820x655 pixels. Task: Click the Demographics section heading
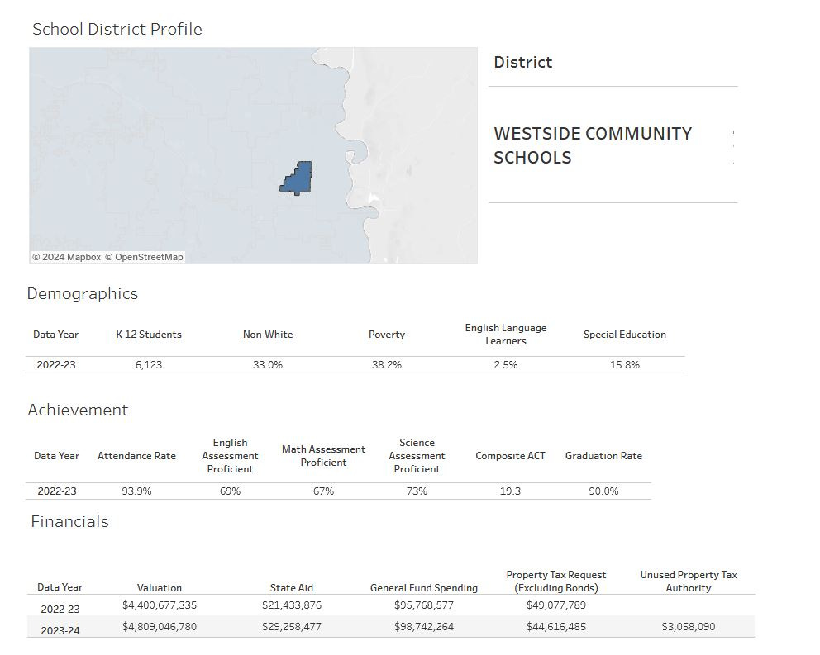[x=83, y=294]
